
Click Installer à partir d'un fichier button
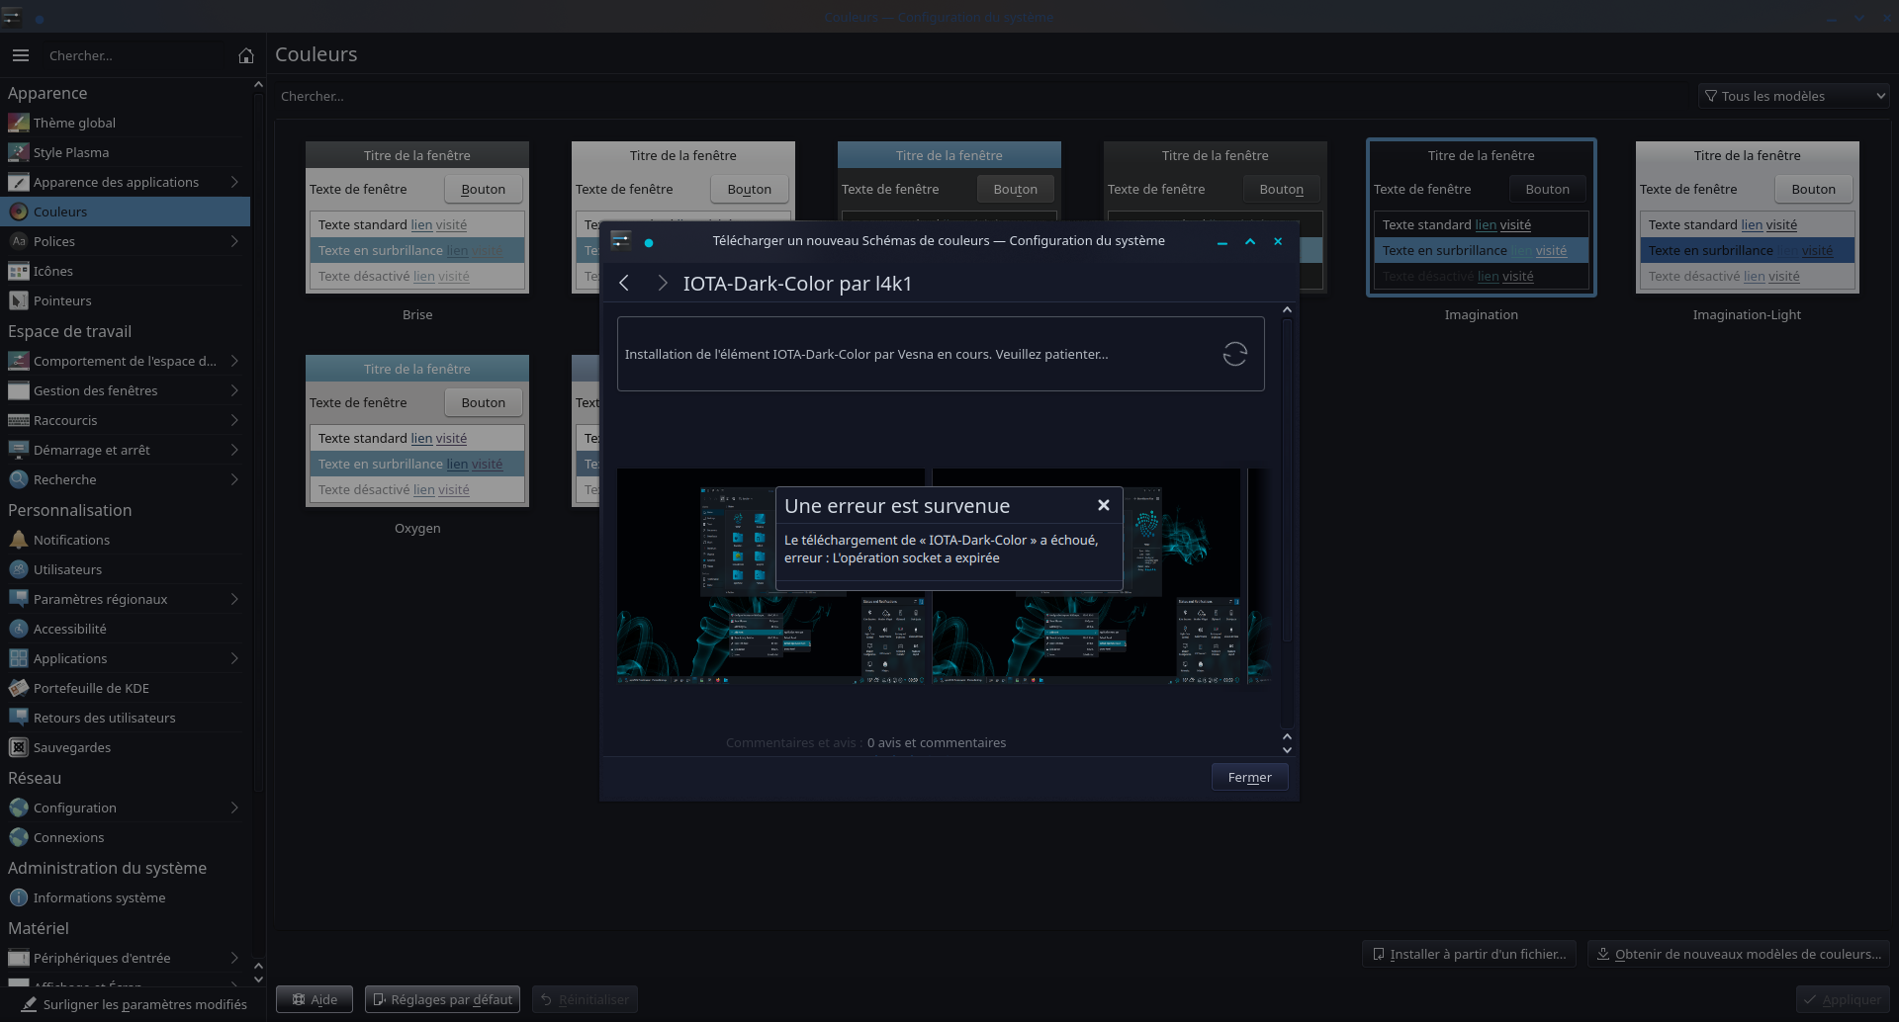1469,955
